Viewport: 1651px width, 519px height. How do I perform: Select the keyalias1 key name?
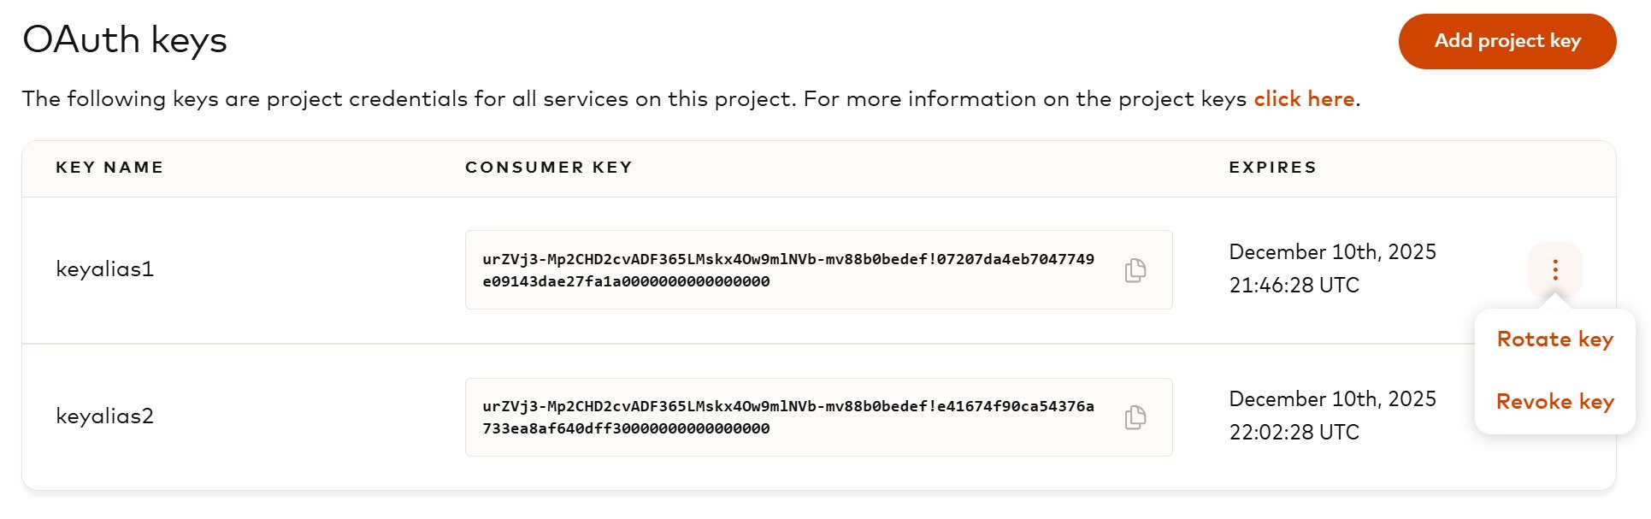pyautogui.click(x=104, y=269)
